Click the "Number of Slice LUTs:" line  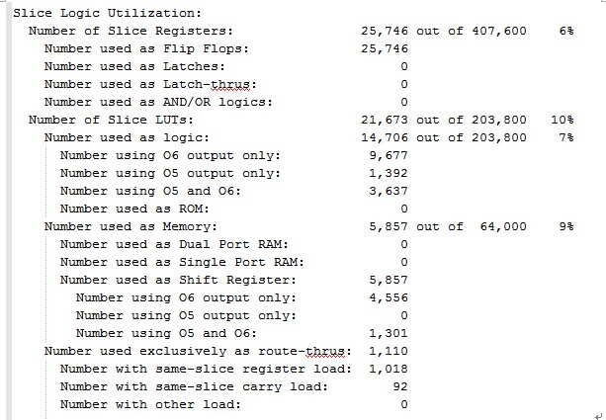click(108, 120)
